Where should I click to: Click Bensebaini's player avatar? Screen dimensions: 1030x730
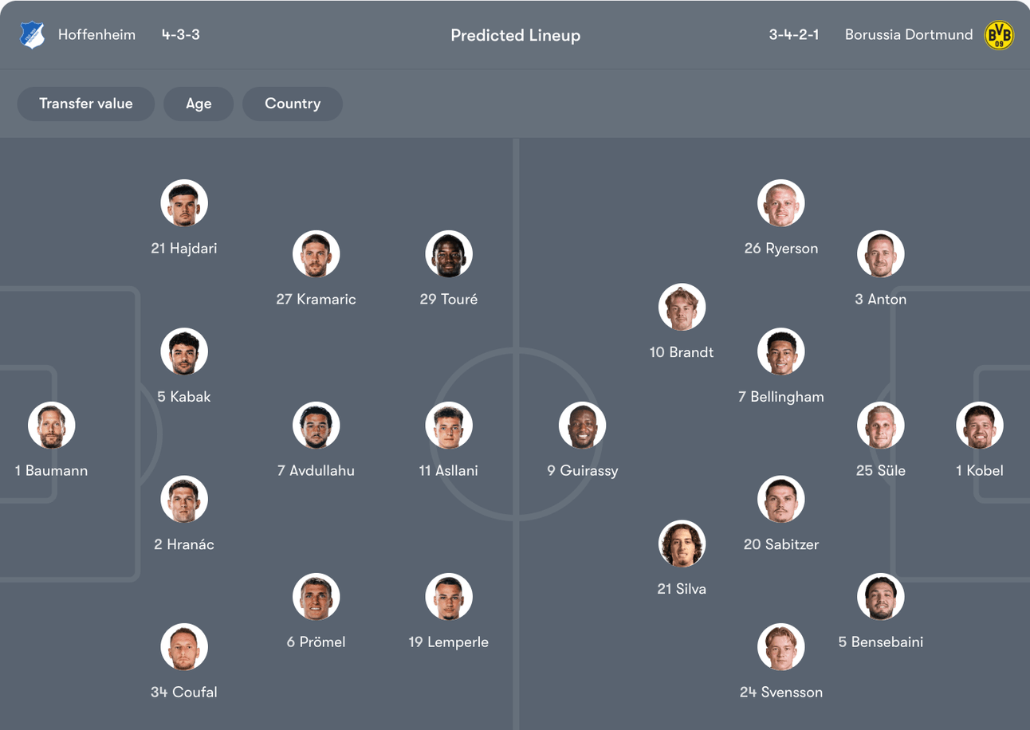point(881,596)
